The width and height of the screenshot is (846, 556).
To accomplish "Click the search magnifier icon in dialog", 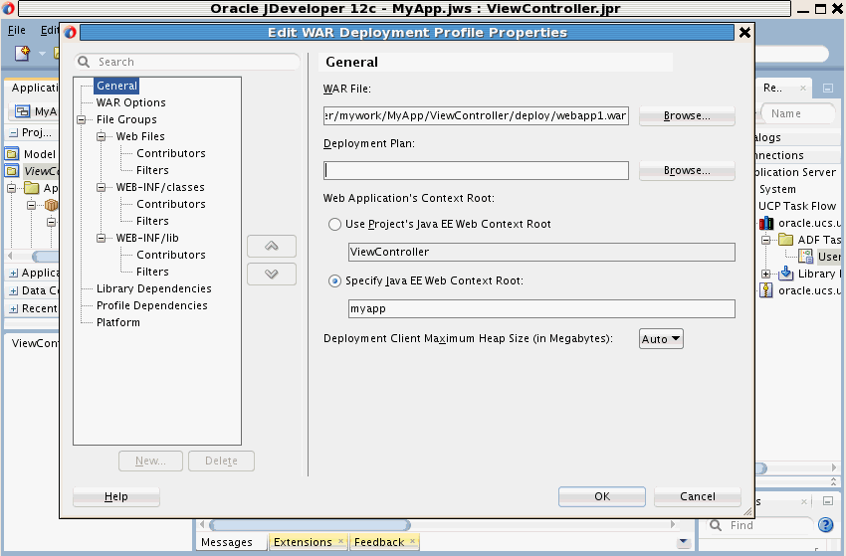I will [x=84, y=62].
